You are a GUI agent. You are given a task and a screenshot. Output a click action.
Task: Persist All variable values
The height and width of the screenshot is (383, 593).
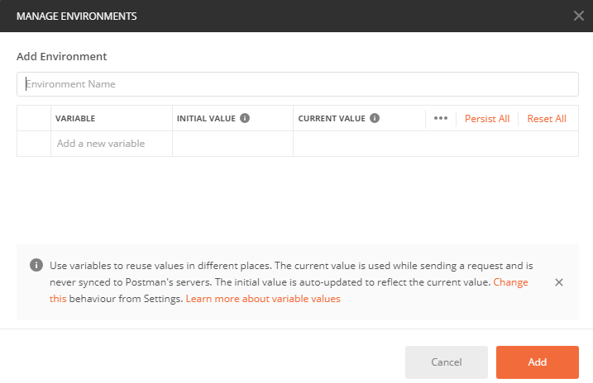[x=487, y=119]
